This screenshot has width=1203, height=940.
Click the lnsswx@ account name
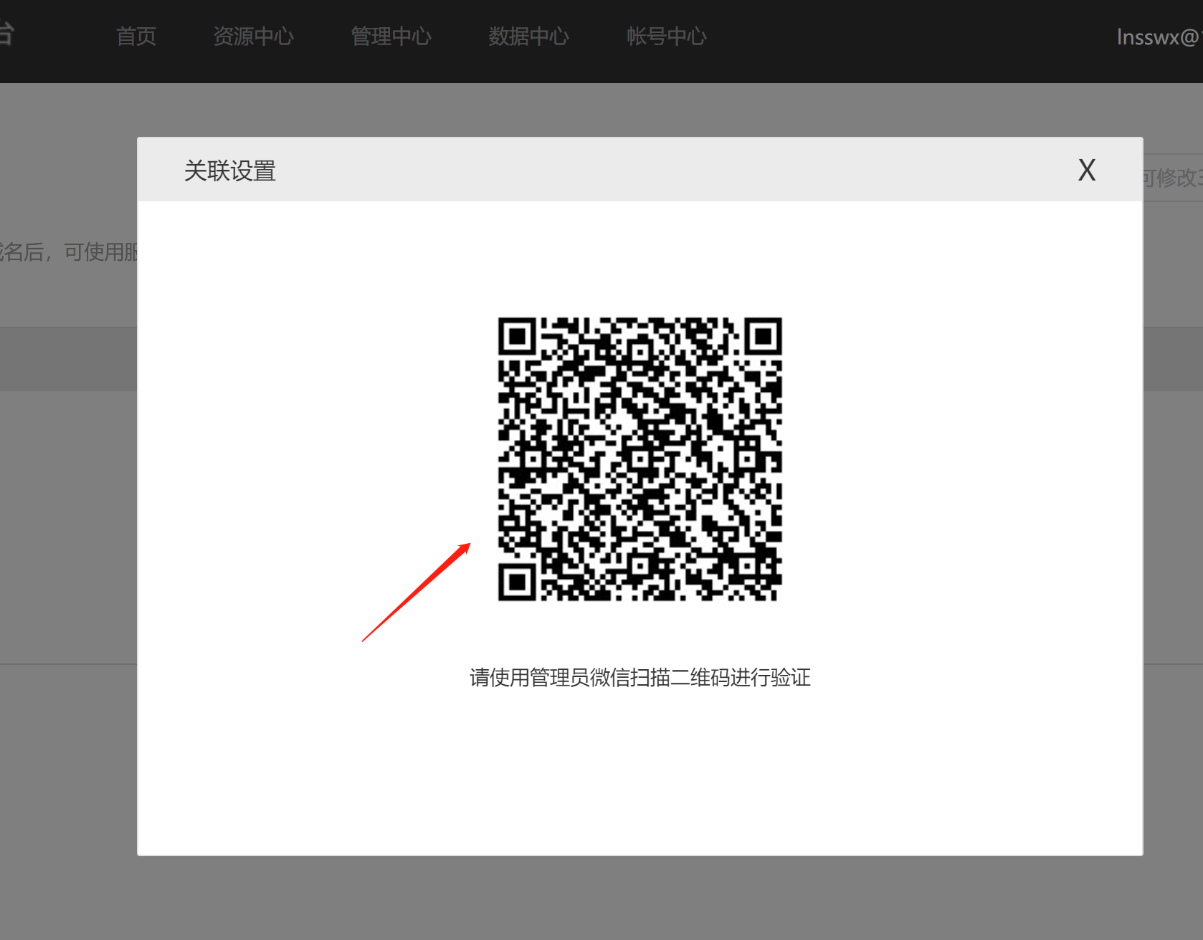point(1159,37)
